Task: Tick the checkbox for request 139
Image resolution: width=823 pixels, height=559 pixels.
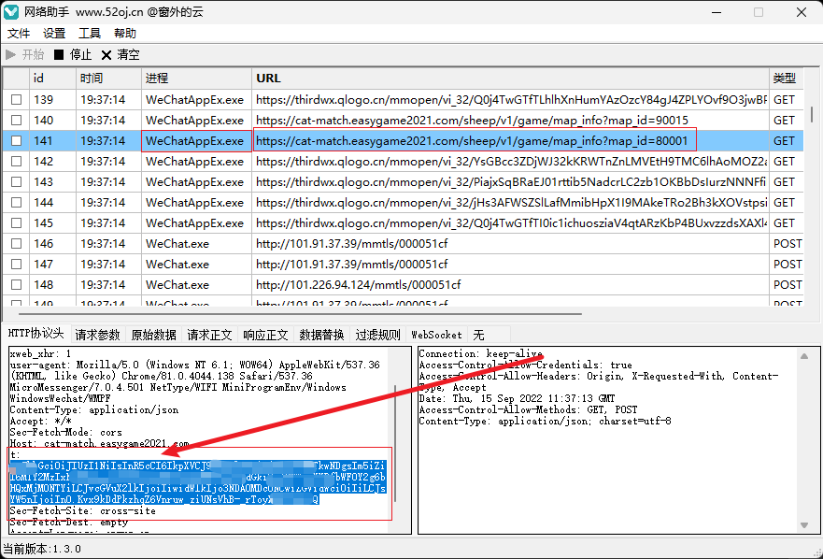Action: tap(17, 100)
